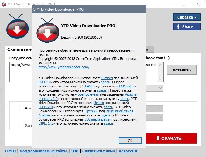Close the main YTD window
Image resolution: width=206 pixels, height=157 pixels.
[x=198, y=4]
